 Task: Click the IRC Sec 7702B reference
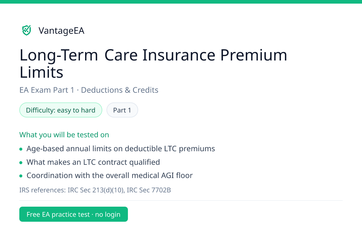click(149, 190)
